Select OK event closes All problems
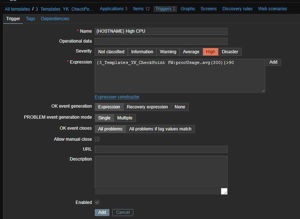 [110, 129]
